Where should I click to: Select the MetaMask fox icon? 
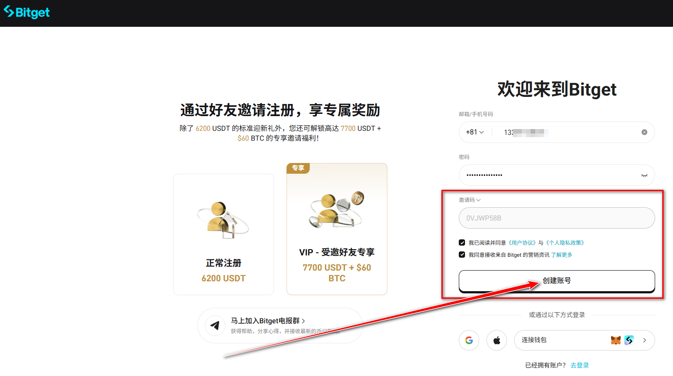pyautogui.click(x=616, y=340)
